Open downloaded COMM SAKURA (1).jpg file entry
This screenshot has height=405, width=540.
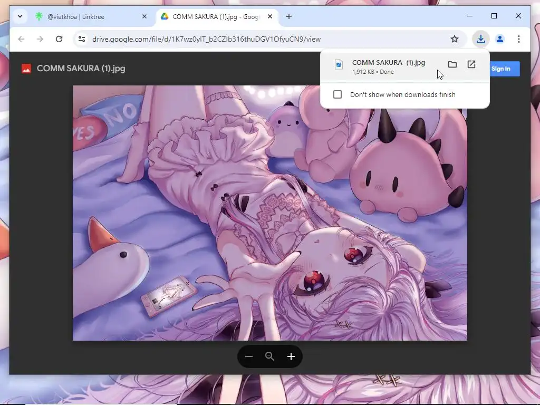click(405, 66)
